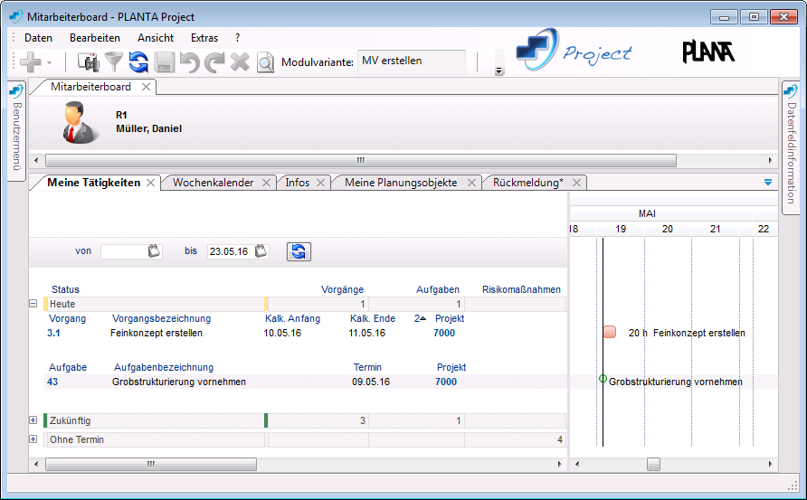
Task: Click the filter funnel toolbar icon
Action: 114,62
